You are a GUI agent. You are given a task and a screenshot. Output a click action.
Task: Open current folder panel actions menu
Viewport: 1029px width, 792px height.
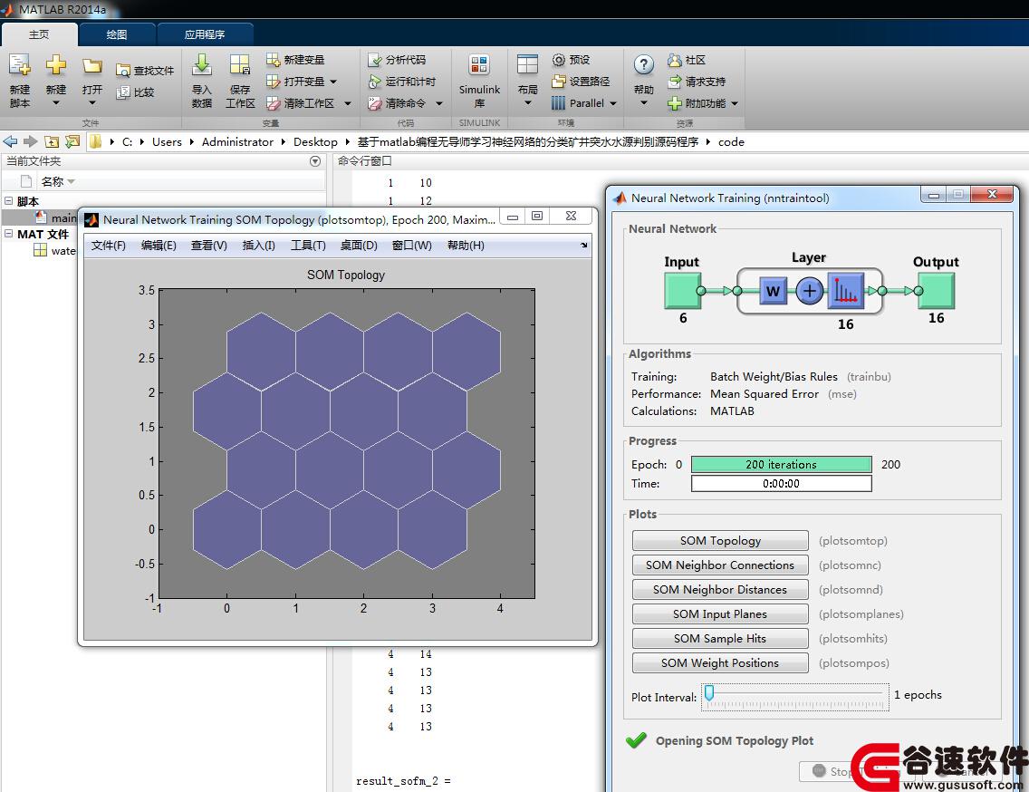(315, 161)
